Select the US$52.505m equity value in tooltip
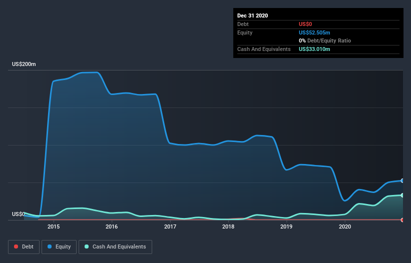Screen dimensions: 411x263 [314, 32]
